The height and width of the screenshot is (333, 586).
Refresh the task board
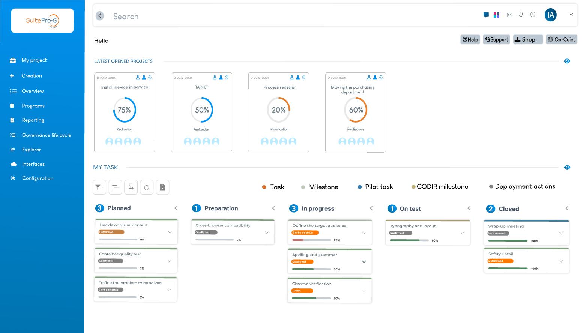coord(147,187)
